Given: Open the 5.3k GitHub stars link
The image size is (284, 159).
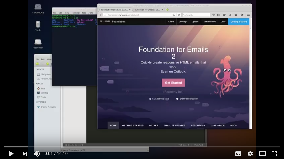Looking at the screenshot, I should click(x=159, y=99).
